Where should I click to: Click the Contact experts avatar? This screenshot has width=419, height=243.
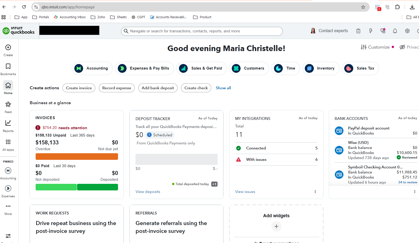click(x=313, y=31)
